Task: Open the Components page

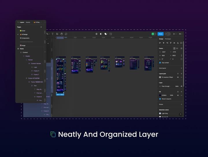Action: pos(25,38)
